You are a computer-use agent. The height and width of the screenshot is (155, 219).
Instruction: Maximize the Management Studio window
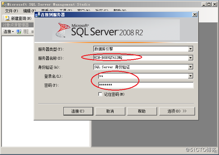(209, 4)
